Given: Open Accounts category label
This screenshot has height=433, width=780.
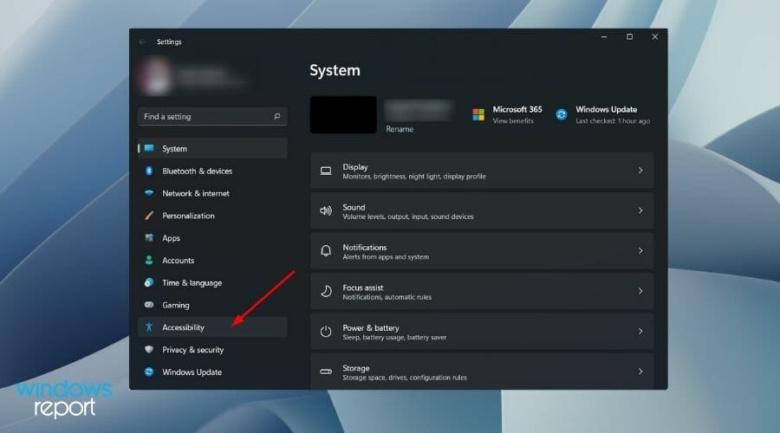Looking at the screenshot, I should [x=178, y=261].
